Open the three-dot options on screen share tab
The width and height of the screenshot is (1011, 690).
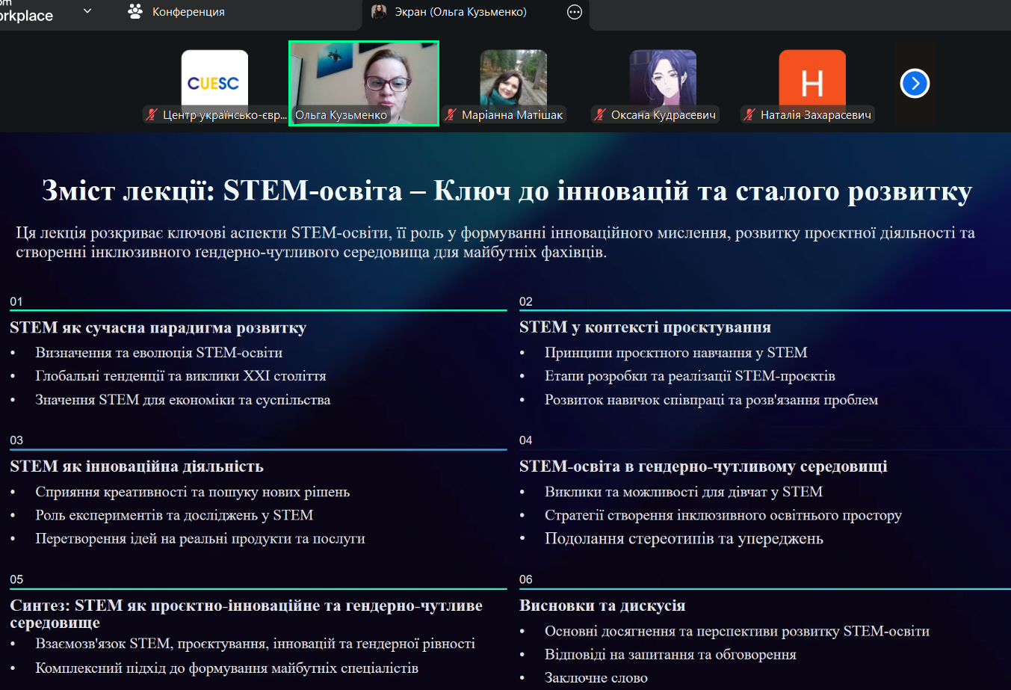point(575,12)
